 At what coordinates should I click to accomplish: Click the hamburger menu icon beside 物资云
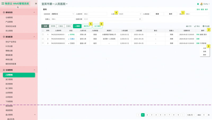pos(3,4)
